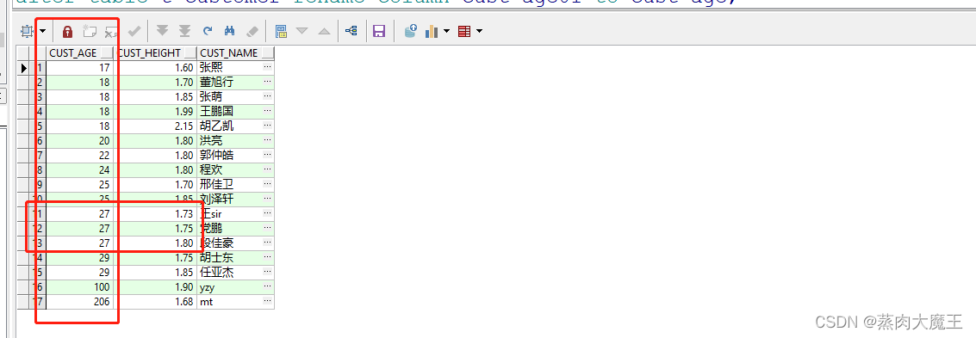Open the ellipsis button in the 张熙 row
This screenshot has height=338, width=976.
pos(268,67)
